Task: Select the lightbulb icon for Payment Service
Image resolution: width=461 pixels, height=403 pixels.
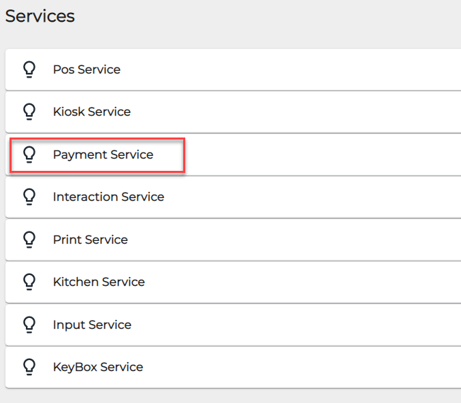Action: tap(29, 155)
